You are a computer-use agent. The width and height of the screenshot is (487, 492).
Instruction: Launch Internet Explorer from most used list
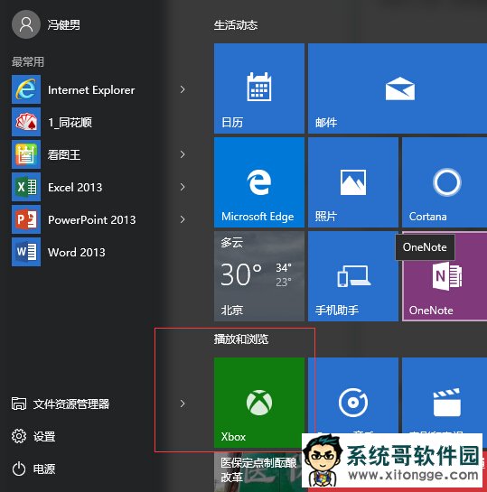click(x=26, y=89)
